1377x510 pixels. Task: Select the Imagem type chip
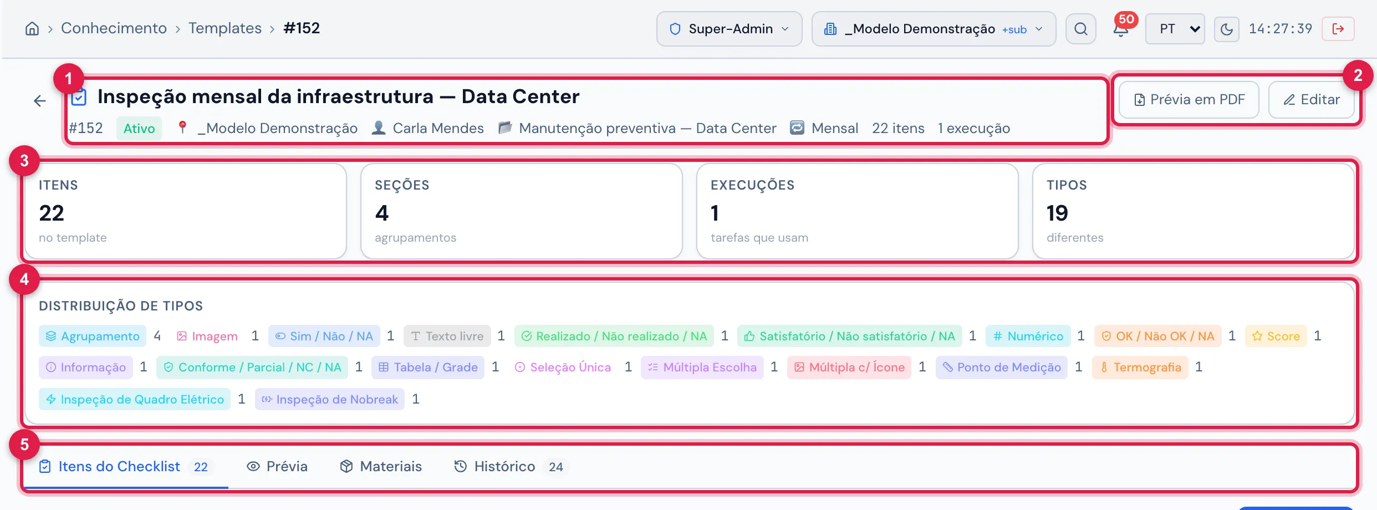click(207, 336)
